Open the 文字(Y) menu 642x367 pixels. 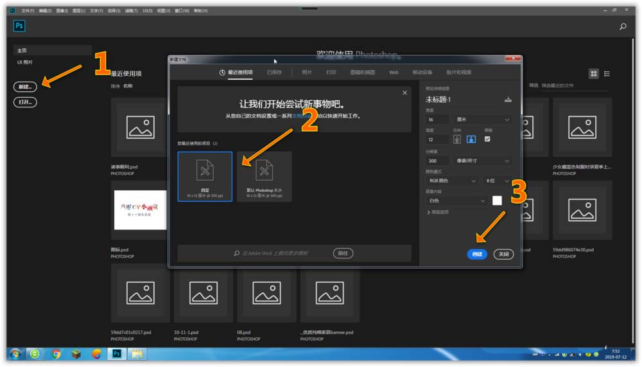[x=96, y=11]
